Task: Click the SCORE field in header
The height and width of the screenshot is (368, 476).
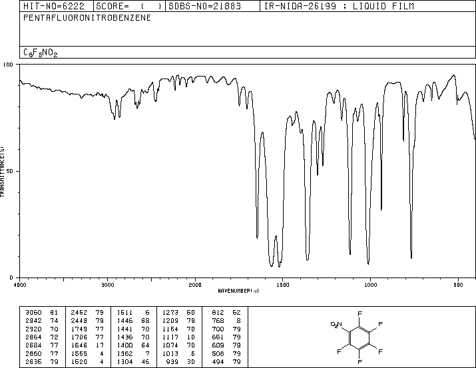Action: pyautogui.click(x=129, y=6)
